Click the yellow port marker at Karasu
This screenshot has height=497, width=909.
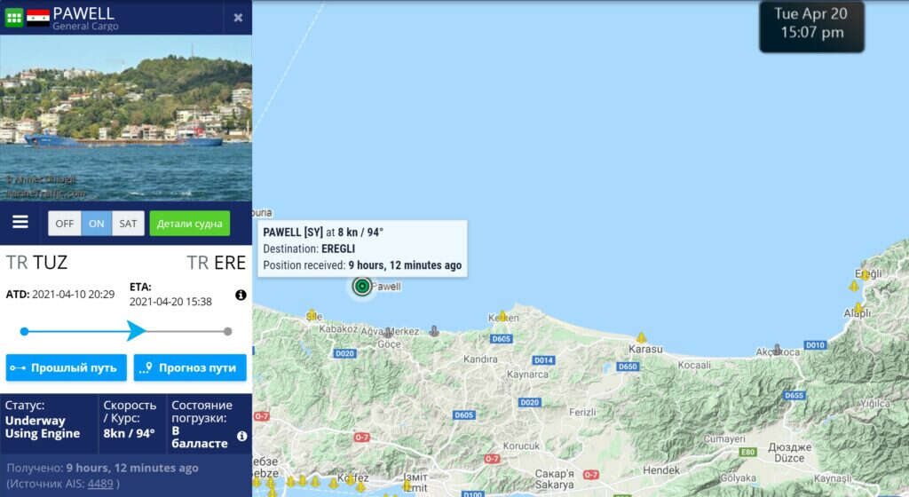tap(641, 337)
